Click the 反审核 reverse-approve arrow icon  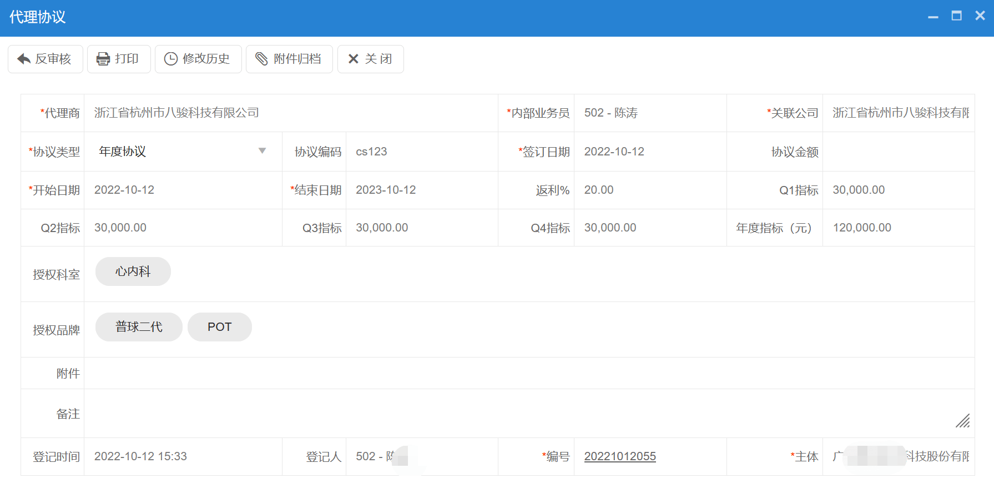[x=24, y=59]
